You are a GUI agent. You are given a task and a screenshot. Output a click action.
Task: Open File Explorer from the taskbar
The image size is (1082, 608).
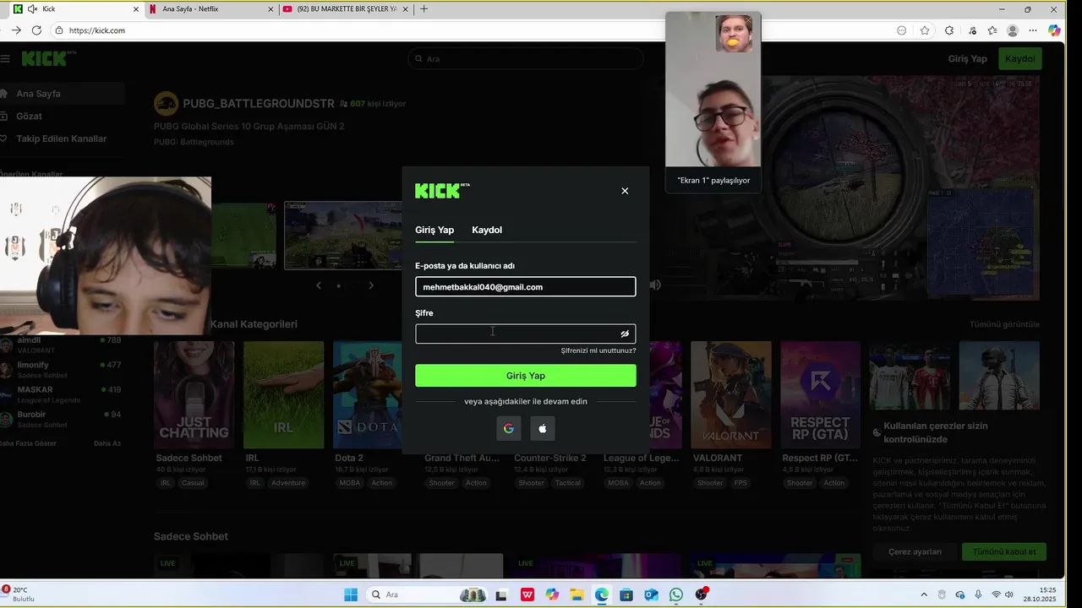[577, 594]
